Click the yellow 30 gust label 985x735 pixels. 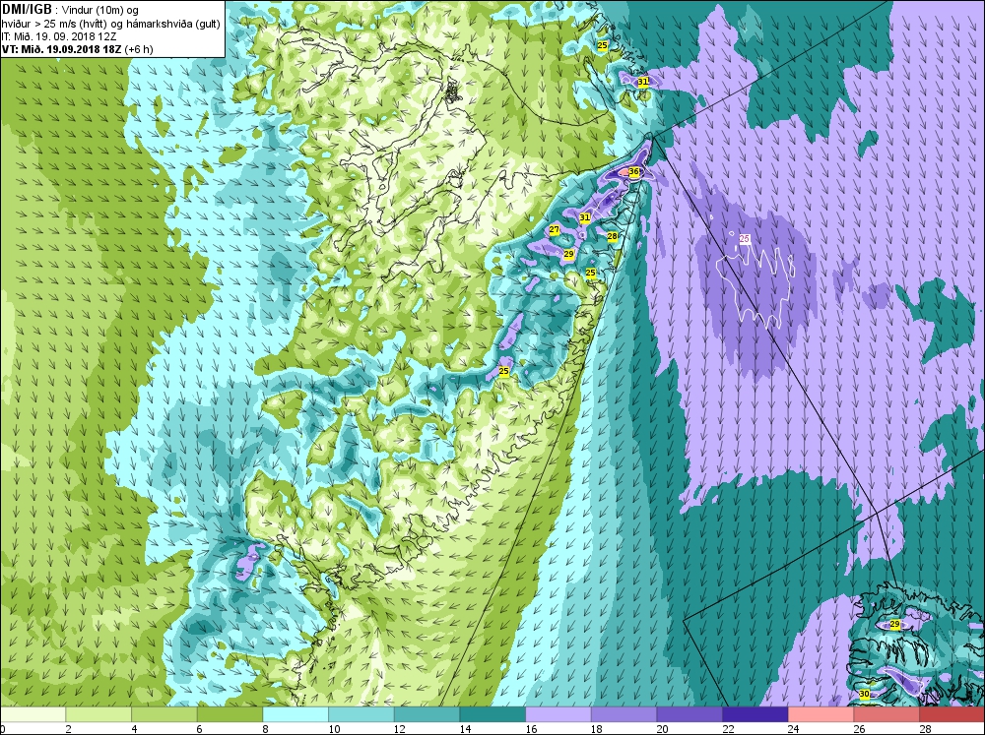865,695
